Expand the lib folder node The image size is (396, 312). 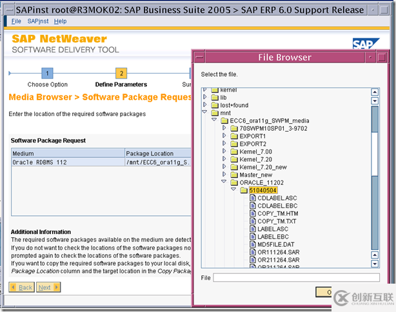205,97
